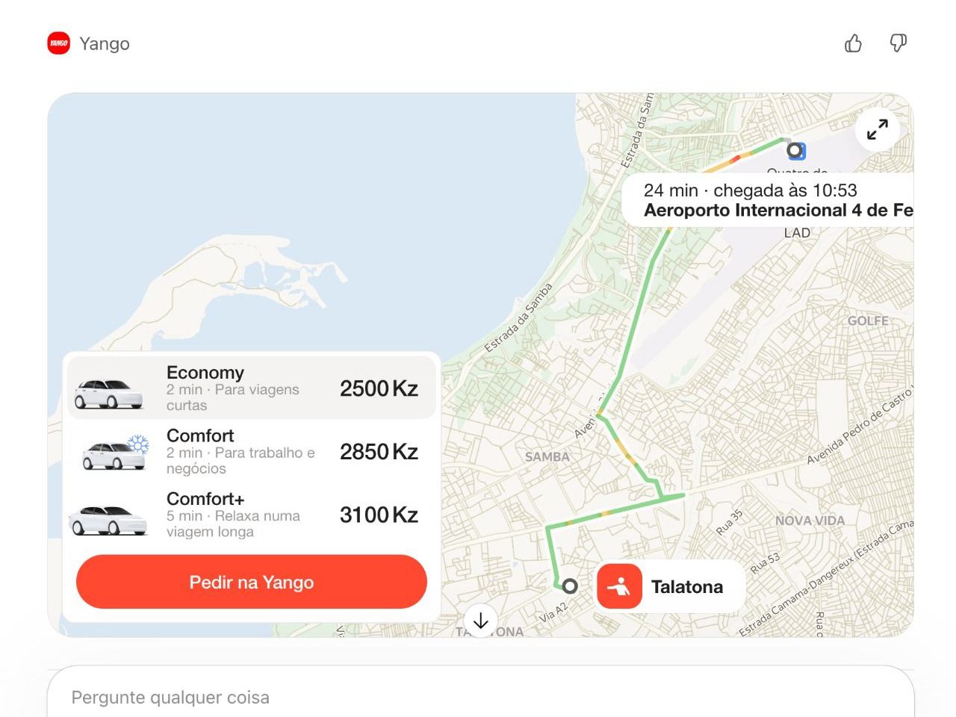The width and height of the screenshot is (956, 717).
Task: Click the pickup origin circle marker
Action: pyautogui.click(x=570, y=586)
